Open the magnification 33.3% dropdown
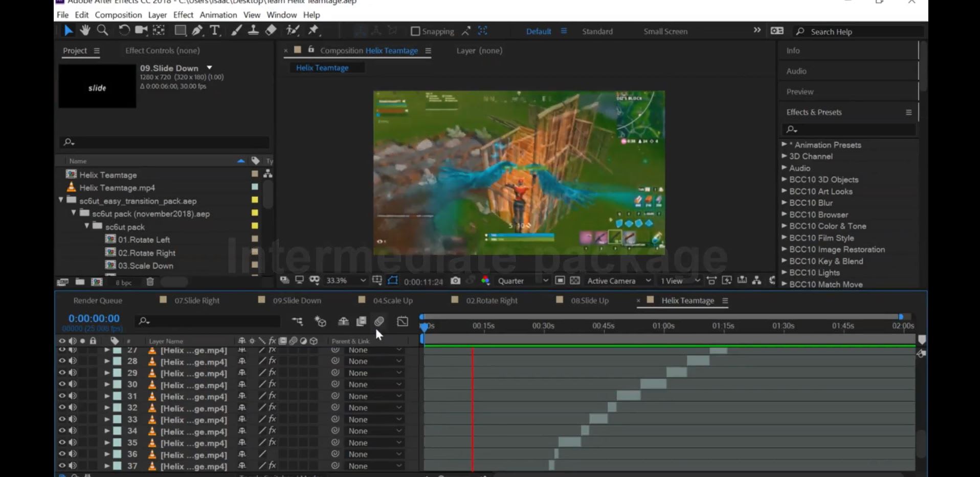 point(346,280)
